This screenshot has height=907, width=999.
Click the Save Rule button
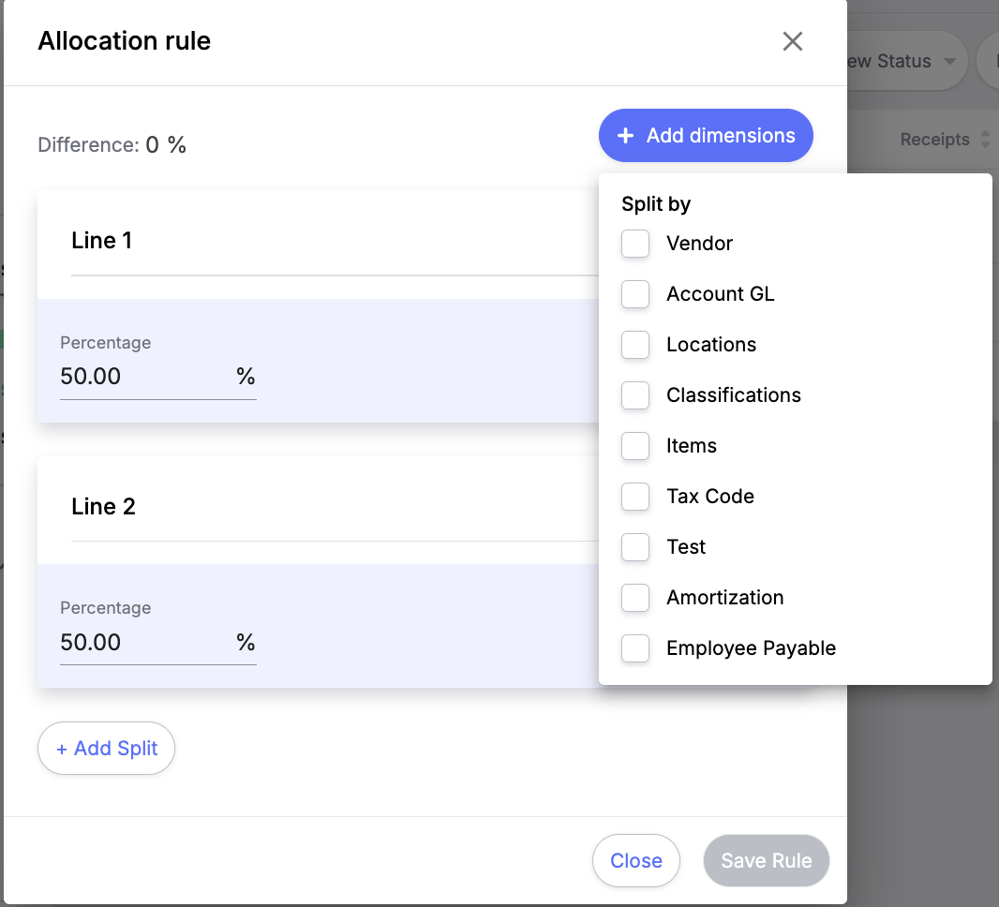766,861
